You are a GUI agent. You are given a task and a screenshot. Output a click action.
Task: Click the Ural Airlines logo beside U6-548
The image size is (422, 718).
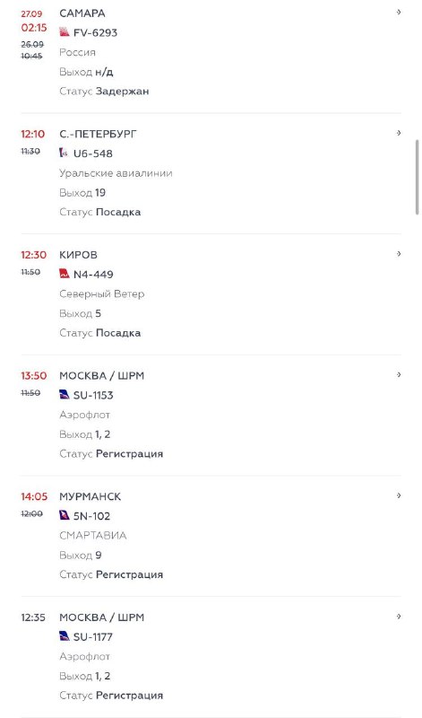pyautogui.click(x=65, y=153)
